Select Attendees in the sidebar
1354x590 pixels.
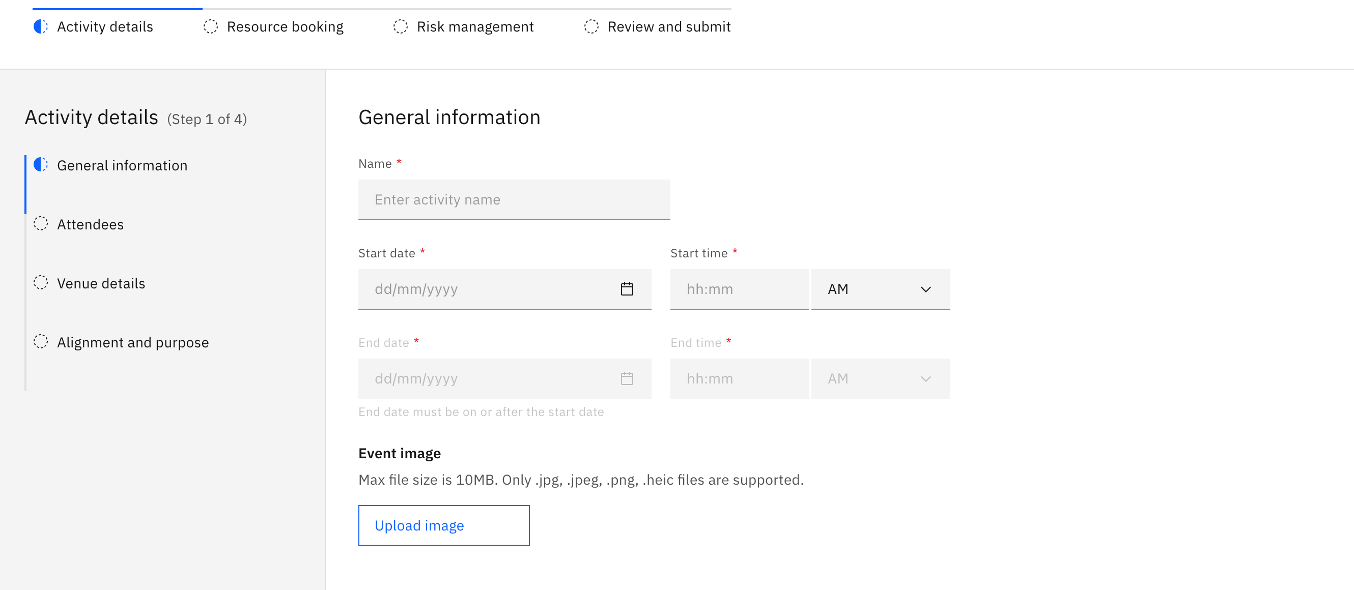click(x=91, y=224)
